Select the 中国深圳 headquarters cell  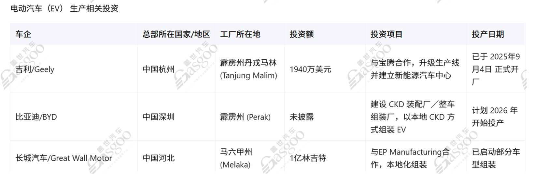(x=159, y=117)
